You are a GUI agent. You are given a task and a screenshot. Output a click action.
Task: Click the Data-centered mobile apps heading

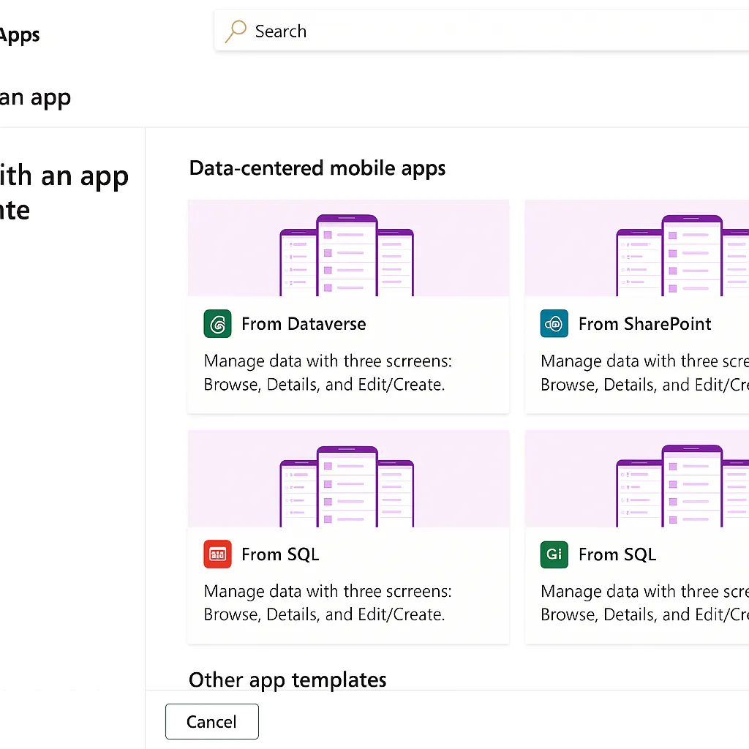coord(317,168)
